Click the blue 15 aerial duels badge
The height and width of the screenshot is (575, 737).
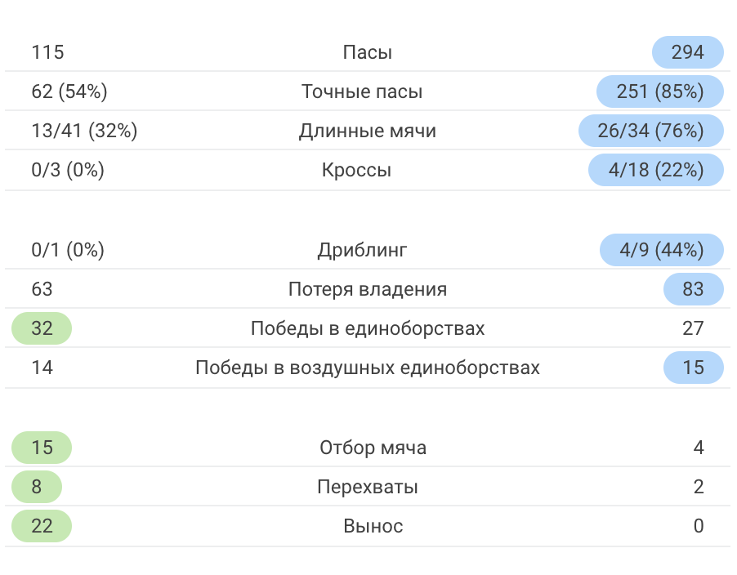[694, 368]
